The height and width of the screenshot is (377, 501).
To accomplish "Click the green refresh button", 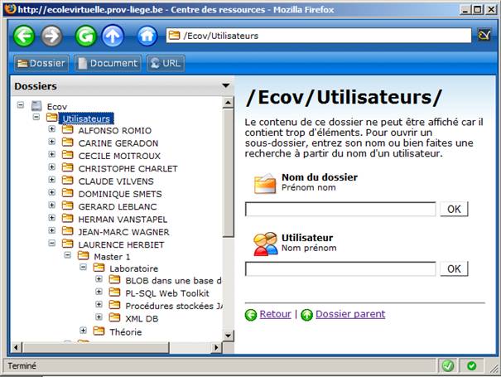I will 85,36.
